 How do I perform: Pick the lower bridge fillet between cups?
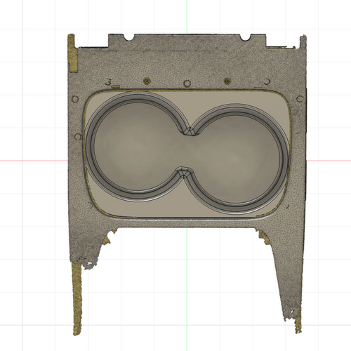click(185, 173)
